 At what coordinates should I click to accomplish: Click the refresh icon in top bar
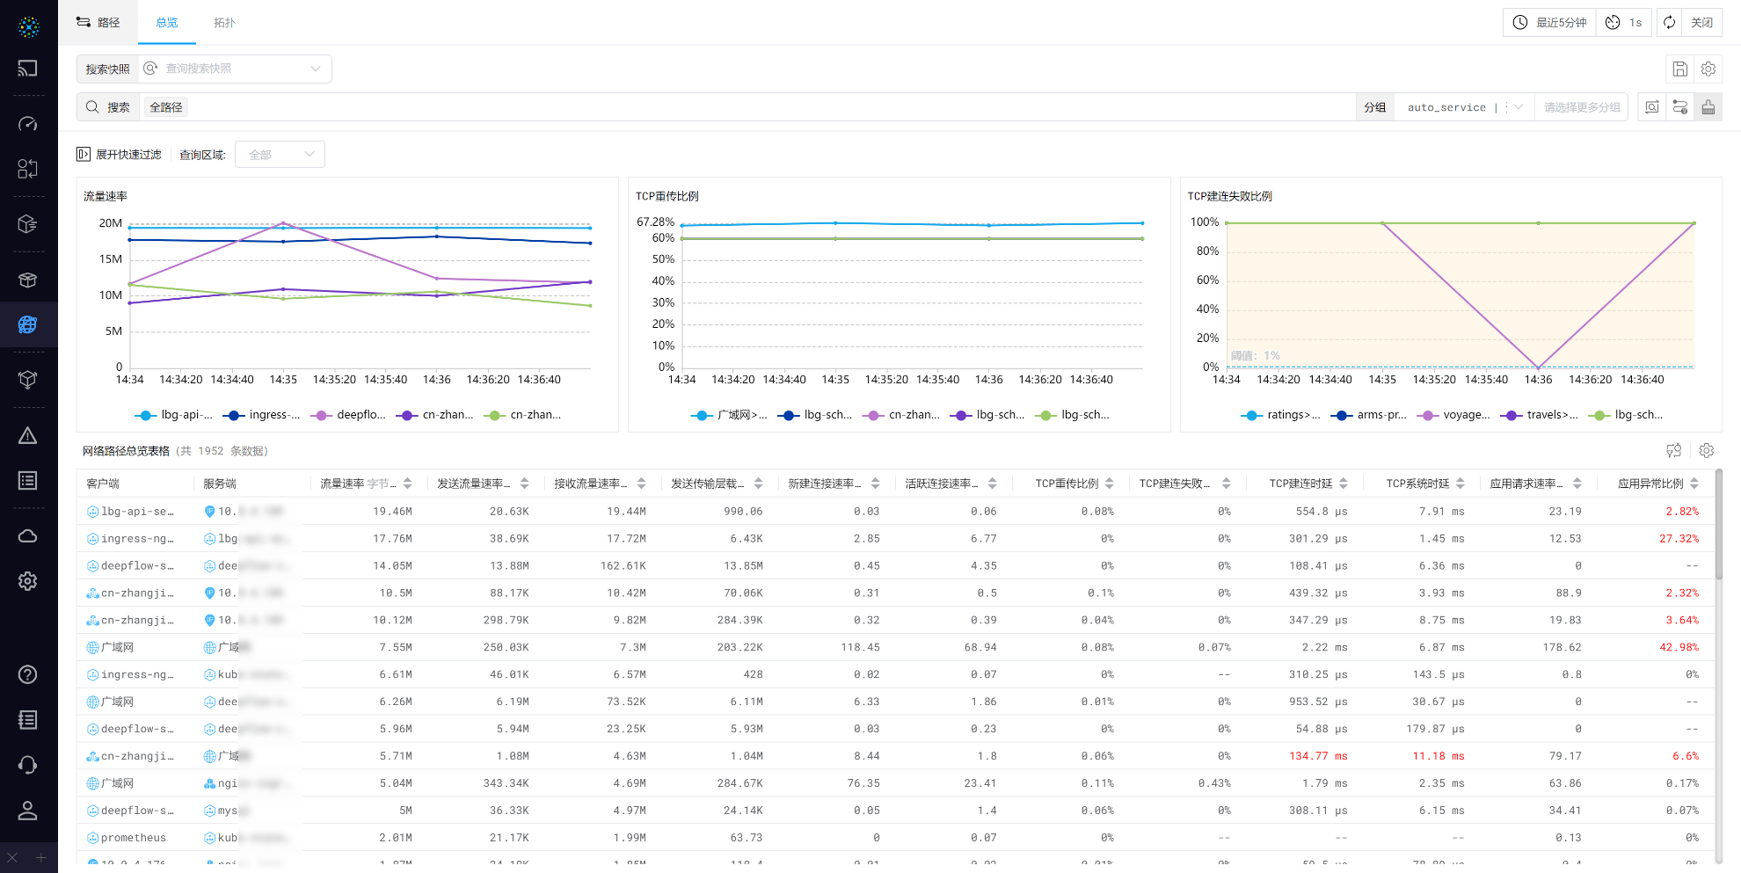click(1669, 23)
